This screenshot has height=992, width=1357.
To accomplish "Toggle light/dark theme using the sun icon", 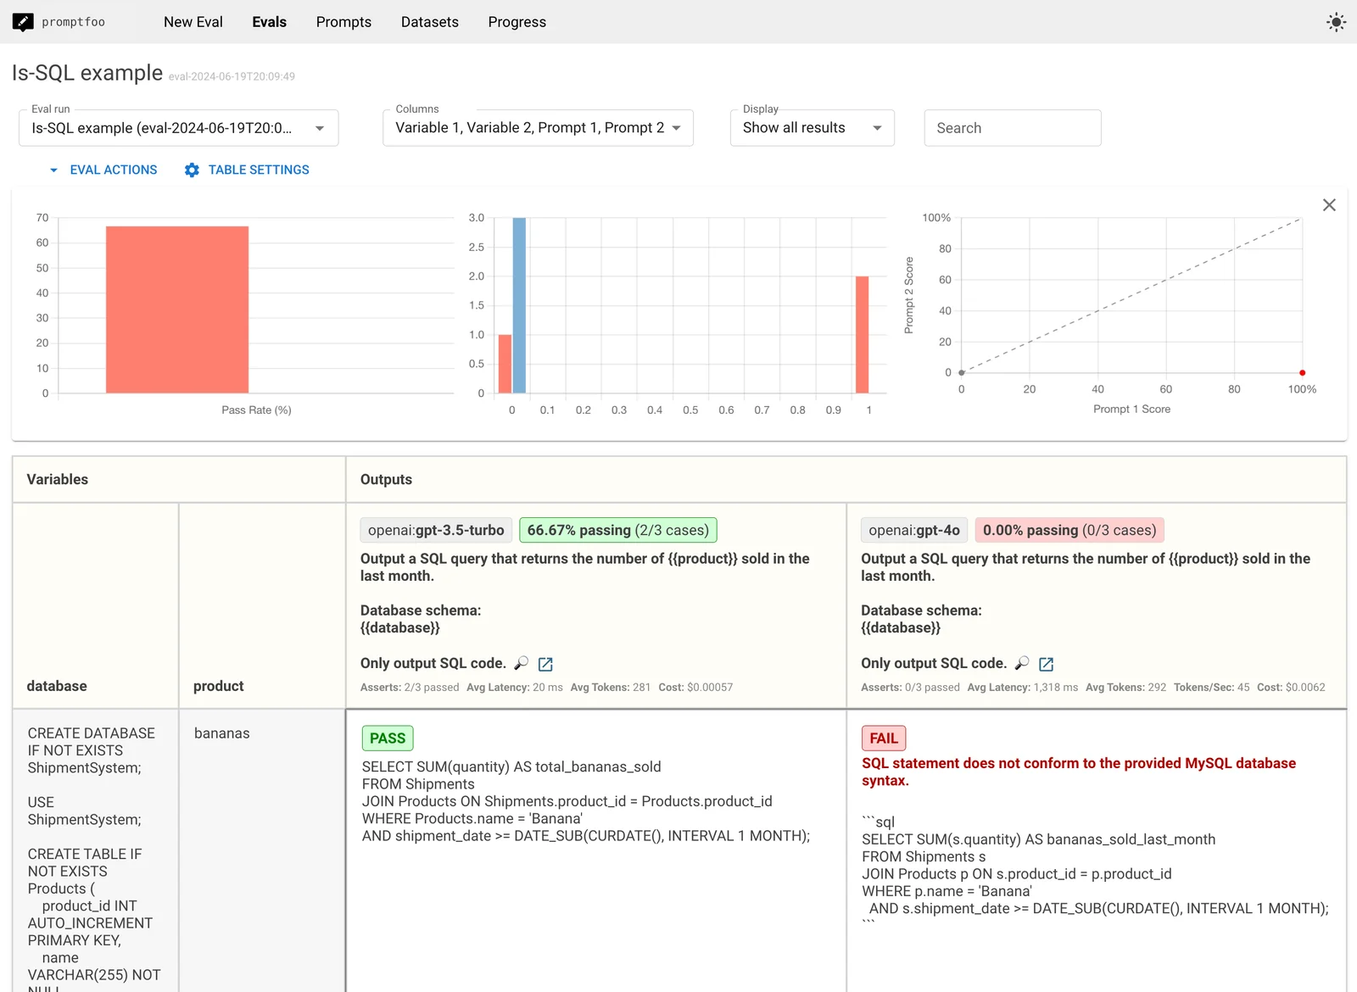I will (x=1336, y=22).
